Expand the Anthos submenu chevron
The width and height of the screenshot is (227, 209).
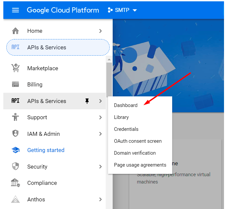100,199
